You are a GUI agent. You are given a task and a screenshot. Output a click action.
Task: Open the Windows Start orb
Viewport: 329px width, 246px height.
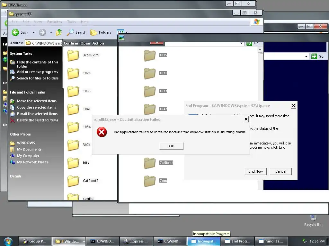[8, 242]
